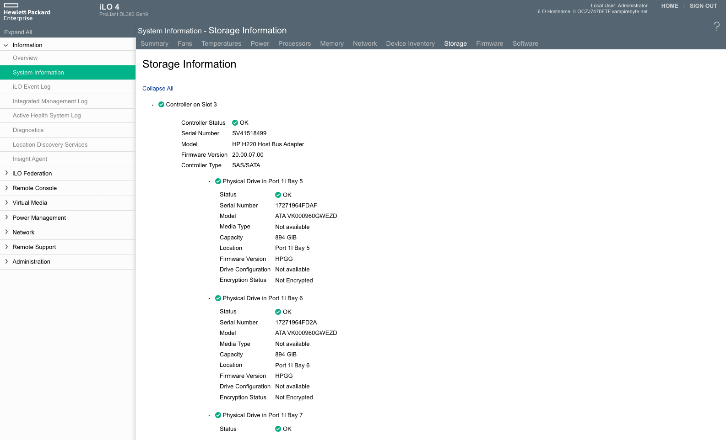Click the Local User: Administrator text
The width and height of the screenshot is (726, 440).
[619, 6]
